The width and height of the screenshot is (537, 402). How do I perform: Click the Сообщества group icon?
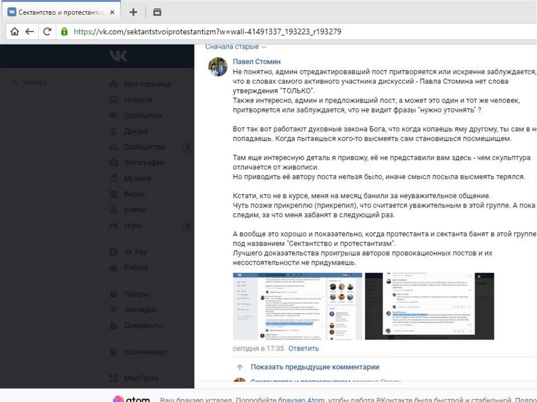pyautogui.click(x=113, y=147)
